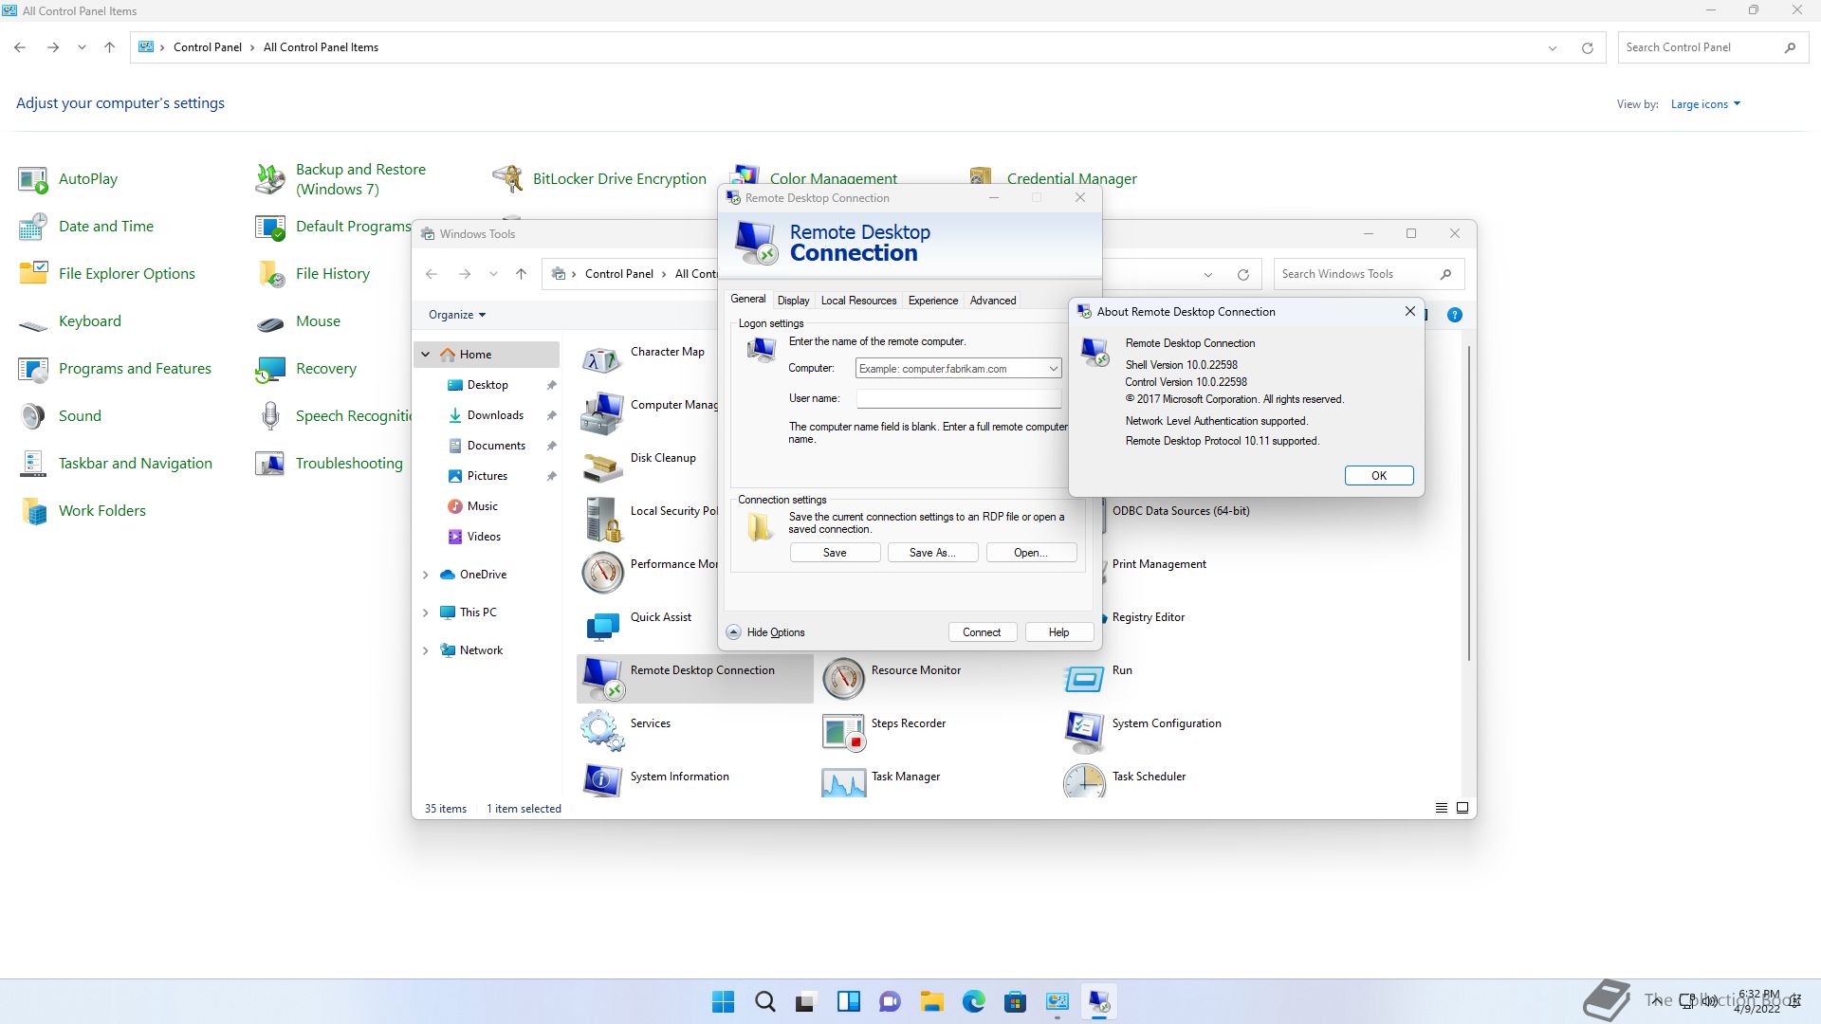Expand the This PC tree node
1821x1024 pixels.
coord(426,613)
